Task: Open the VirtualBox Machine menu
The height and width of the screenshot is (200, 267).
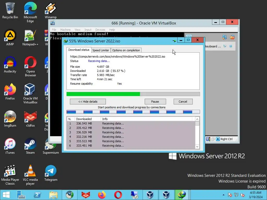Action: pos(65,30)
